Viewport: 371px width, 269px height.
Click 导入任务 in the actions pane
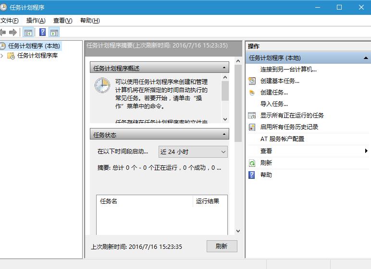[x=274, y=104]
